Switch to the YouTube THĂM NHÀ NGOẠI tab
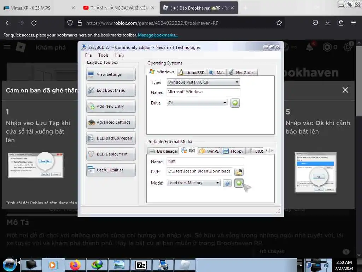 tap(119, 8)
